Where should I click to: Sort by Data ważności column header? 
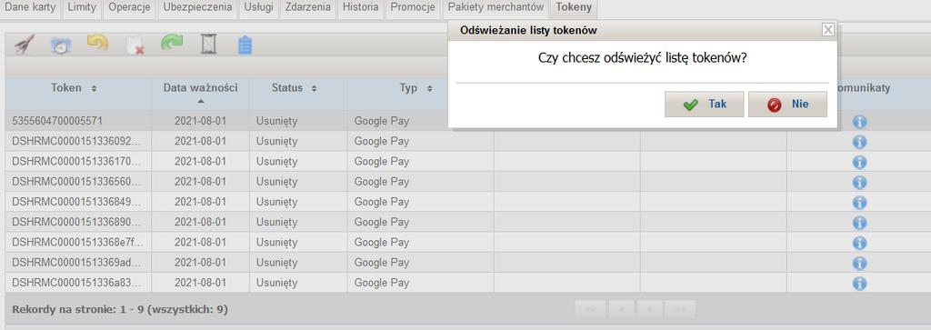[201, 95]
